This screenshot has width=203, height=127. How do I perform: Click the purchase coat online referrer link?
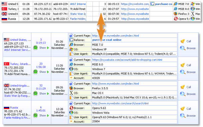[107, 40]
